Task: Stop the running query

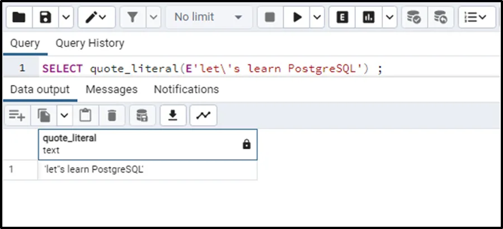Action: (270, 17)
